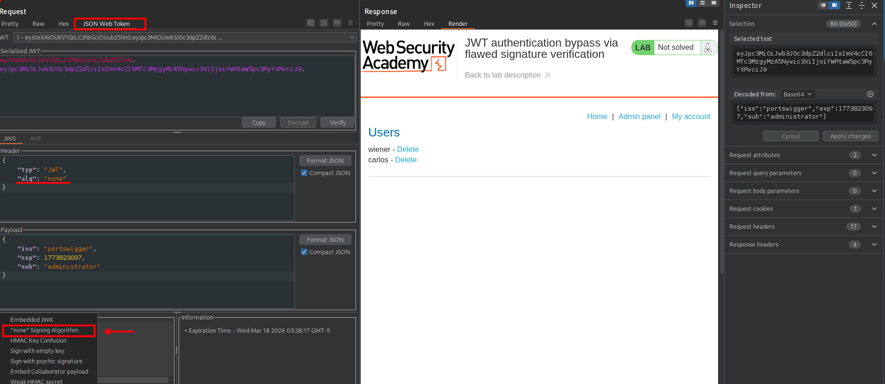Click the Request panel's \n non-printable characters icon
885x384 pixels.
point(337,23)
